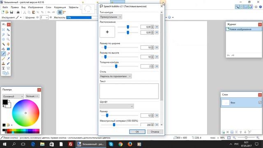Select the Rectangle Select tool in toolbox
The image size is (263, 148).
pos(3,30)
